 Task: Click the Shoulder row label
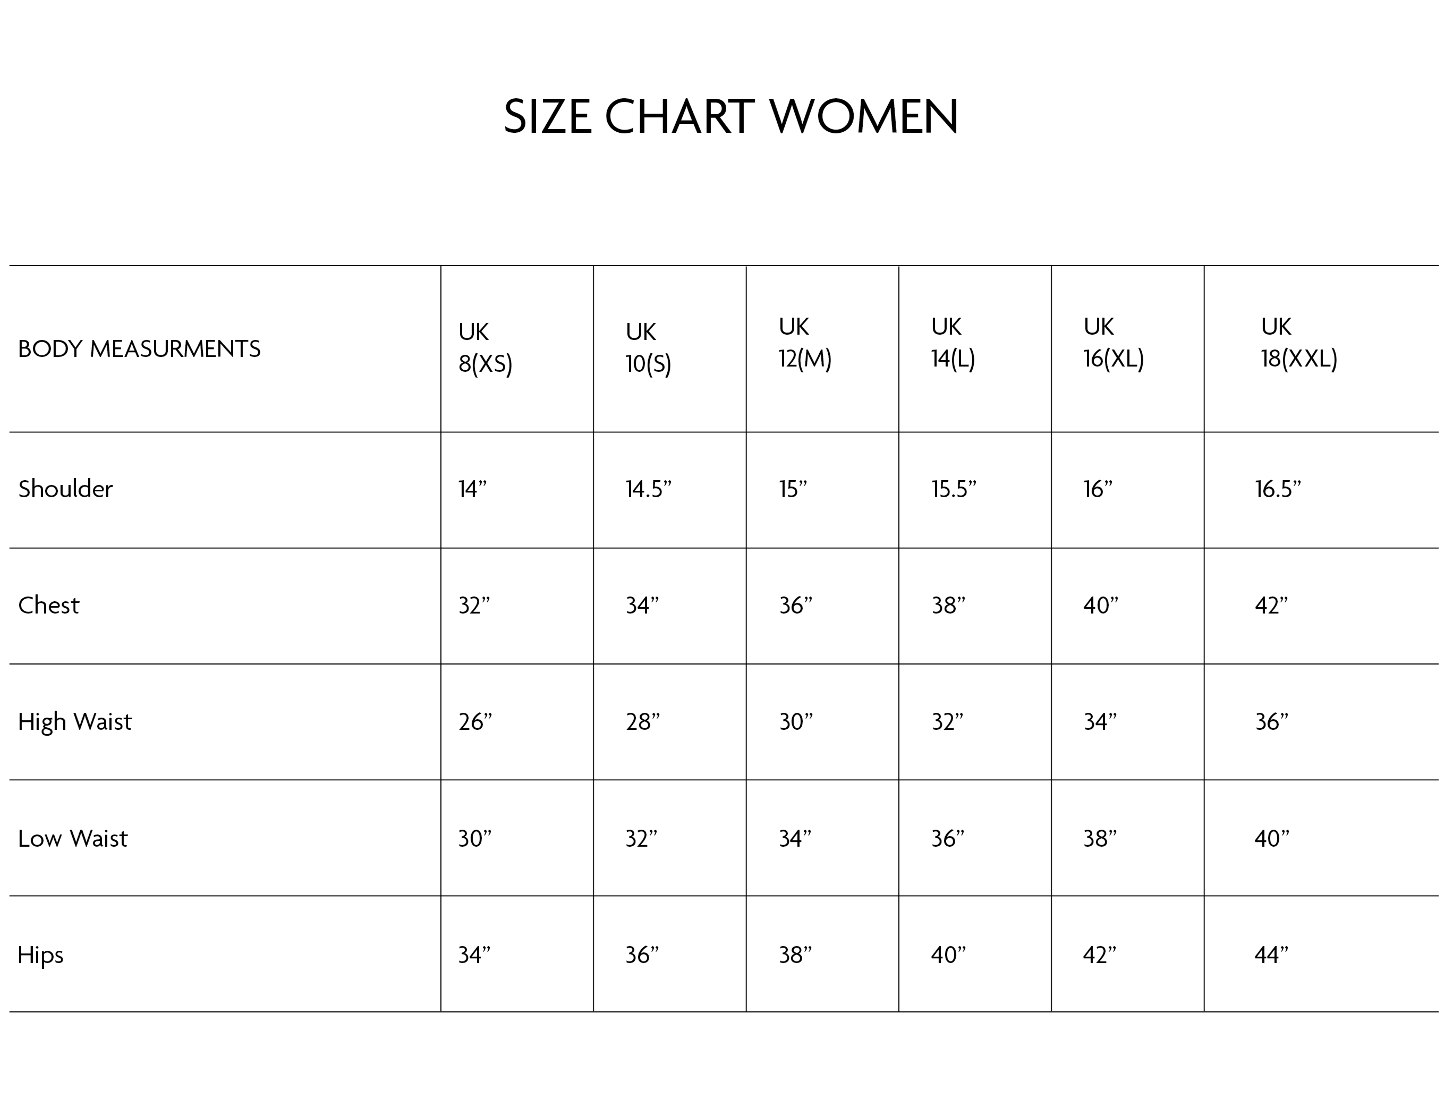point(65,489)
